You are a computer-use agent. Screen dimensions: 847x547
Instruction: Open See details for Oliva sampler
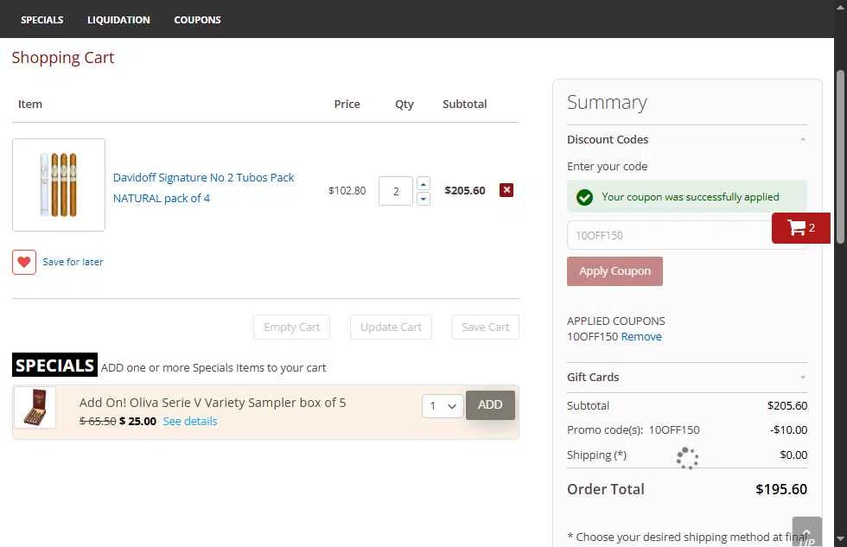click(190, 421)
